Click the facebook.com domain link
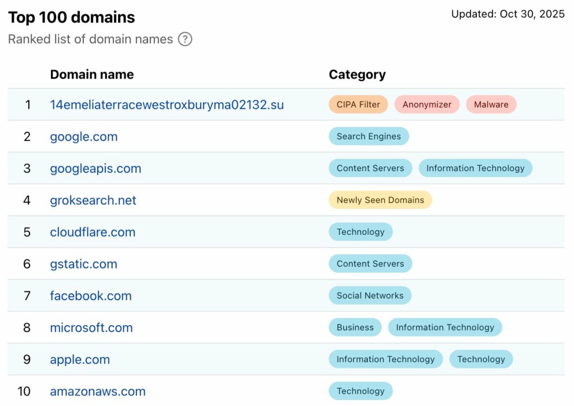This screenshot has height=406, width=574. click(x=91, y=296)
